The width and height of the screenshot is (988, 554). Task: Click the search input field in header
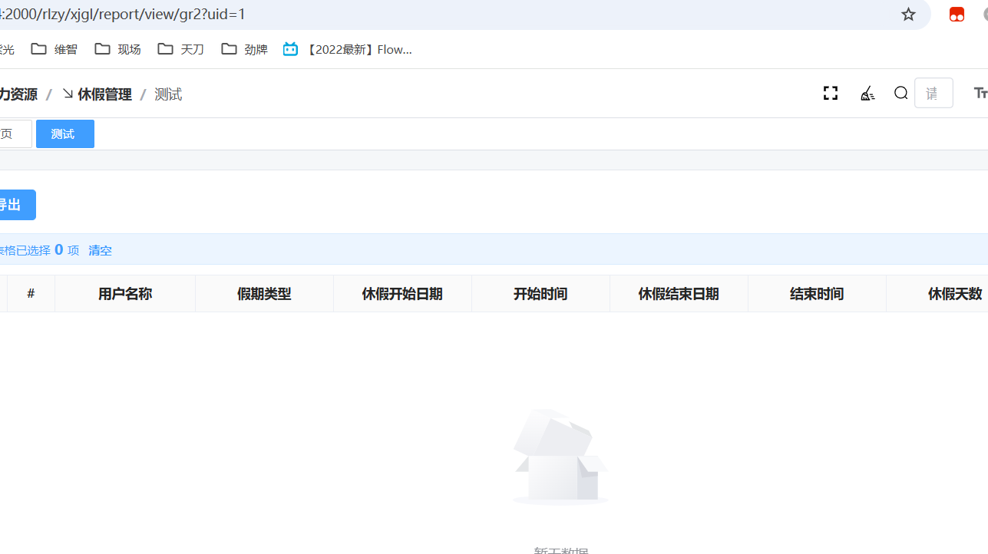click(x=933, y=94)
